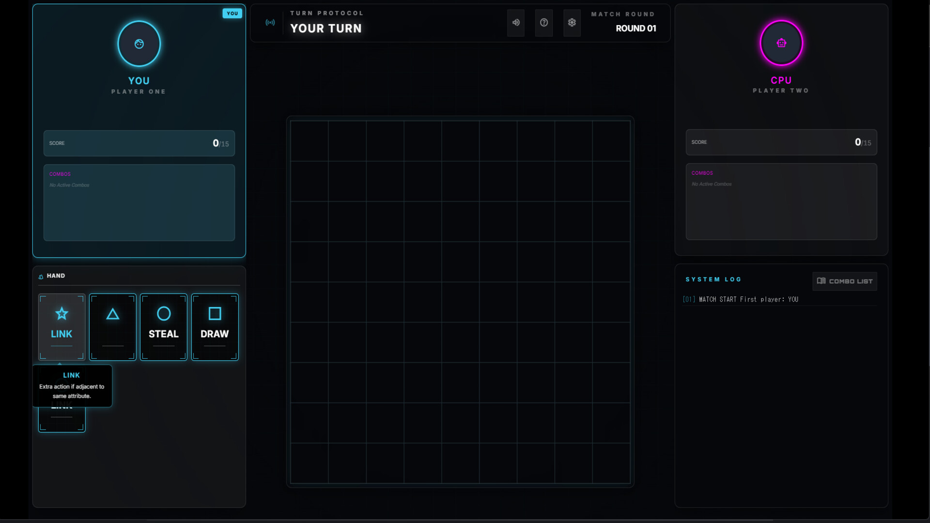Click the 'MATCH START First player: YOU' log entry
930x523 pixels.
pos(748,300)
